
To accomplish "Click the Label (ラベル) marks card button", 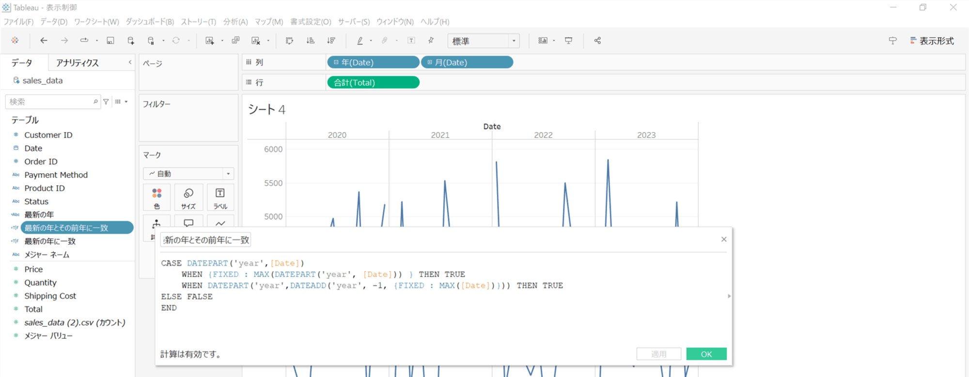I will click(220, 197).
